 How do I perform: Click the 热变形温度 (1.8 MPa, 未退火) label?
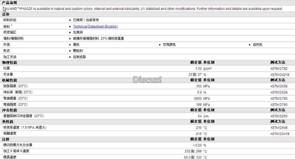tap(25, 127)
